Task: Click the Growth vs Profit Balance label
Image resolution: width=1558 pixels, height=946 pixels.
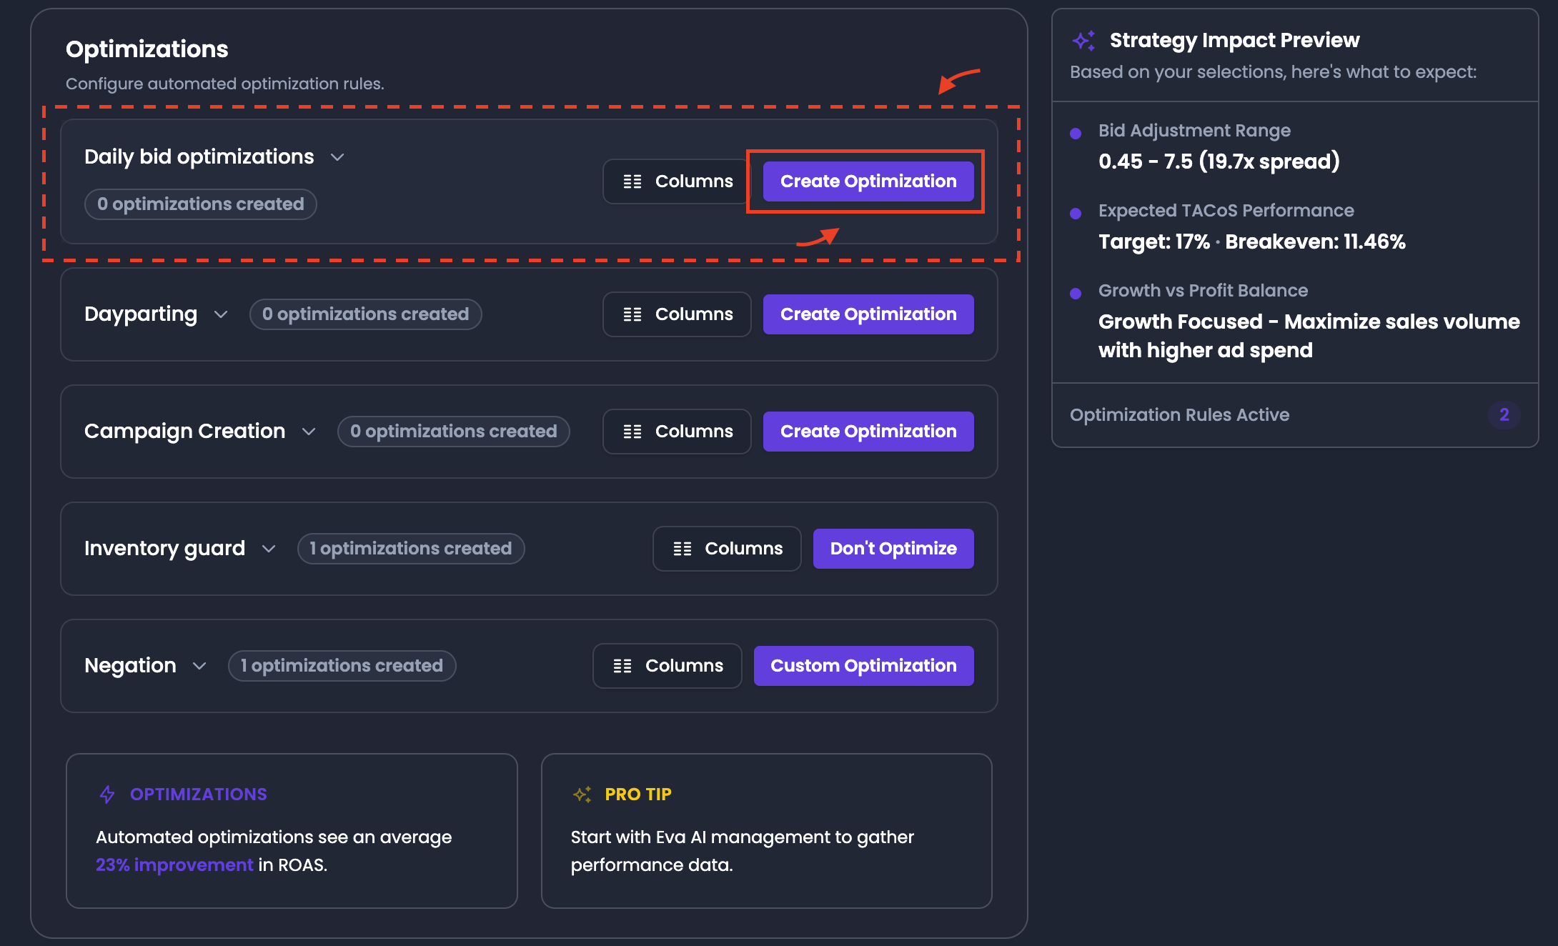Action: 1204,291
